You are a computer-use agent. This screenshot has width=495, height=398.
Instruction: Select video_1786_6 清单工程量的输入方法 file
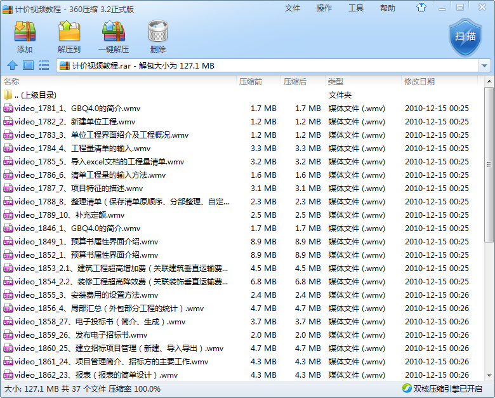[242, 175]
